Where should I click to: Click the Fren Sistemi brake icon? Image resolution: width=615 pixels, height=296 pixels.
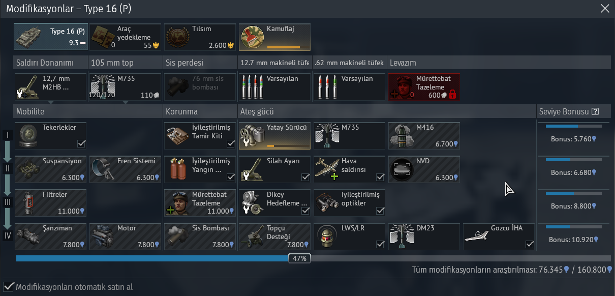(x=103, y=169)
